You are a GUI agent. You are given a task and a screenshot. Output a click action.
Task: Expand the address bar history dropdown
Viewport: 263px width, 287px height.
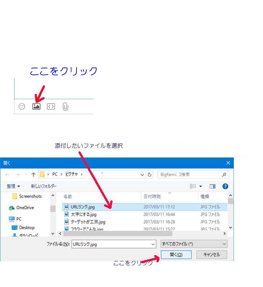[142, 175]
